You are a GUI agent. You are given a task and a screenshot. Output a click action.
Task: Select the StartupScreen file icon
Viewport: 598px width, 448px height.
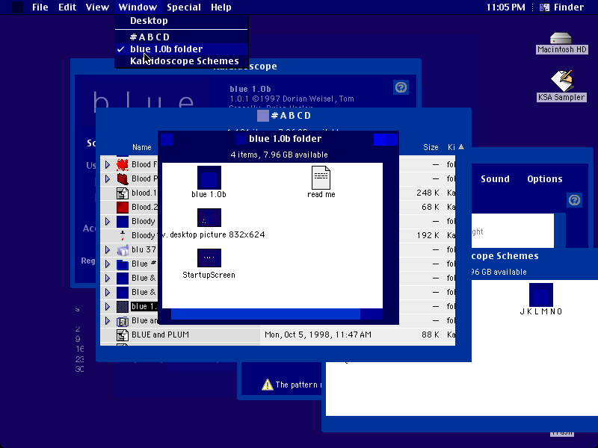pos(209,258)
